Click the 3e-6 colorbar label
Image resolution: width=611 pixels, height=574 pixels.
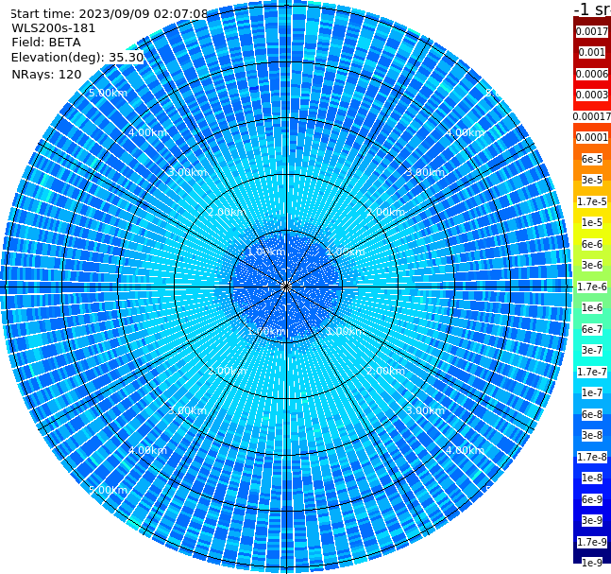592,265
